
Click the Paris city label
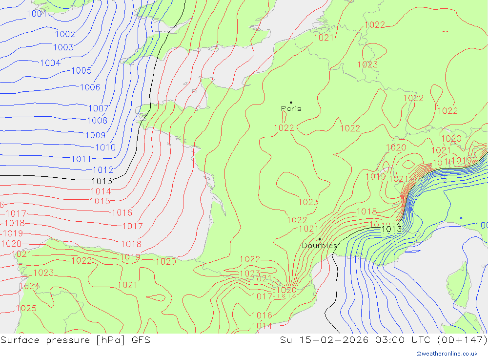tap(291, 108)
